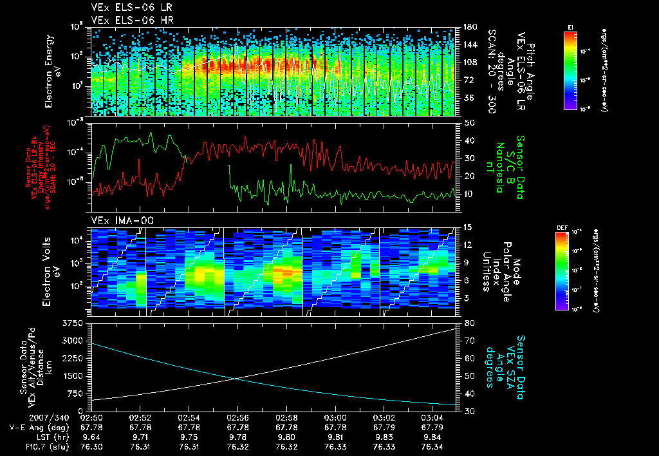659x456 pixels.
Task: Click the "Electron Volts eV" axis title
Action: pos(51,272)
